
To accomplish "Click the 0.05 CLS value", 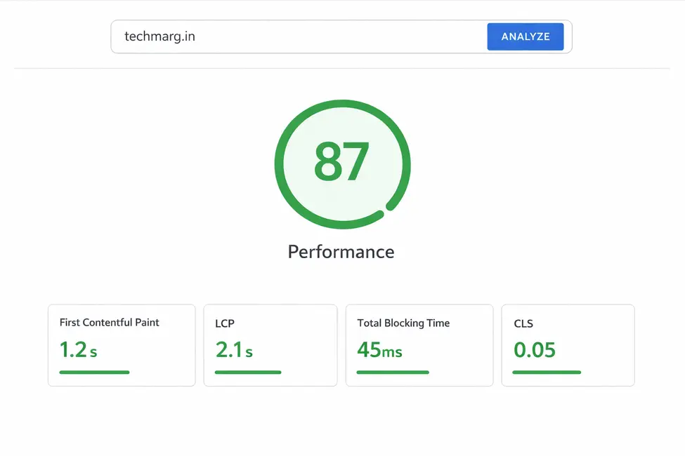I will click(x=535, y=349).
